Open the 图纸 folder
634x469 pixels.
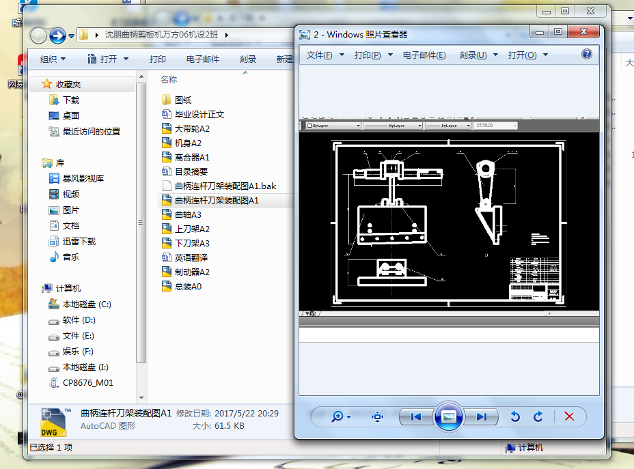pos(182,99)
